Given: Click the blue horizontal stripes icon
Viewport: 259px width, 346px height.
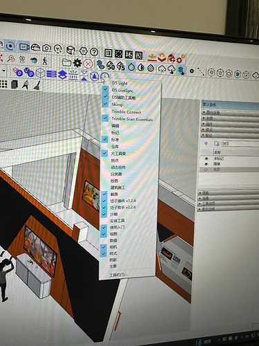Looking at the screenshot, I should point(51,74).
